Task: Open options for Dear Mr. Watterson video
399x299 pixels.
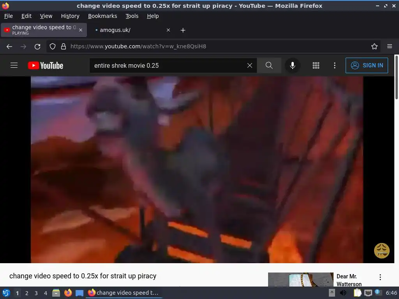Action: coord(380,277)
